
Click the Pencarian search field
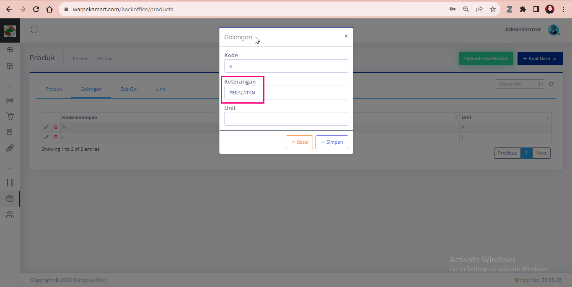(520, 84)
